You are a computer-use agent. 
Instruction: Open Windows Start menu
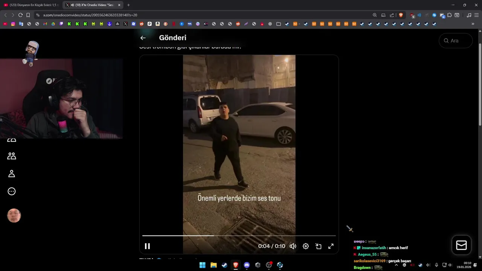coord(202,265)
